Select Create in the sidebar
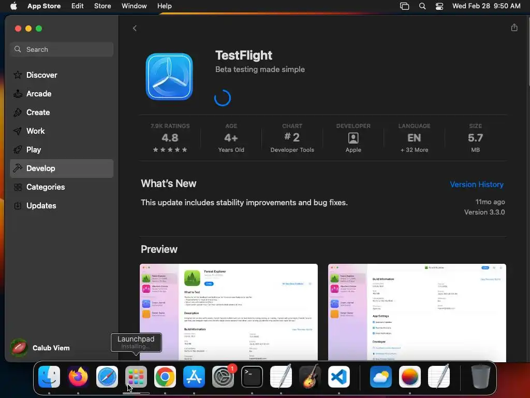This screenshot has height=398, width=530. tap(62, 112)
